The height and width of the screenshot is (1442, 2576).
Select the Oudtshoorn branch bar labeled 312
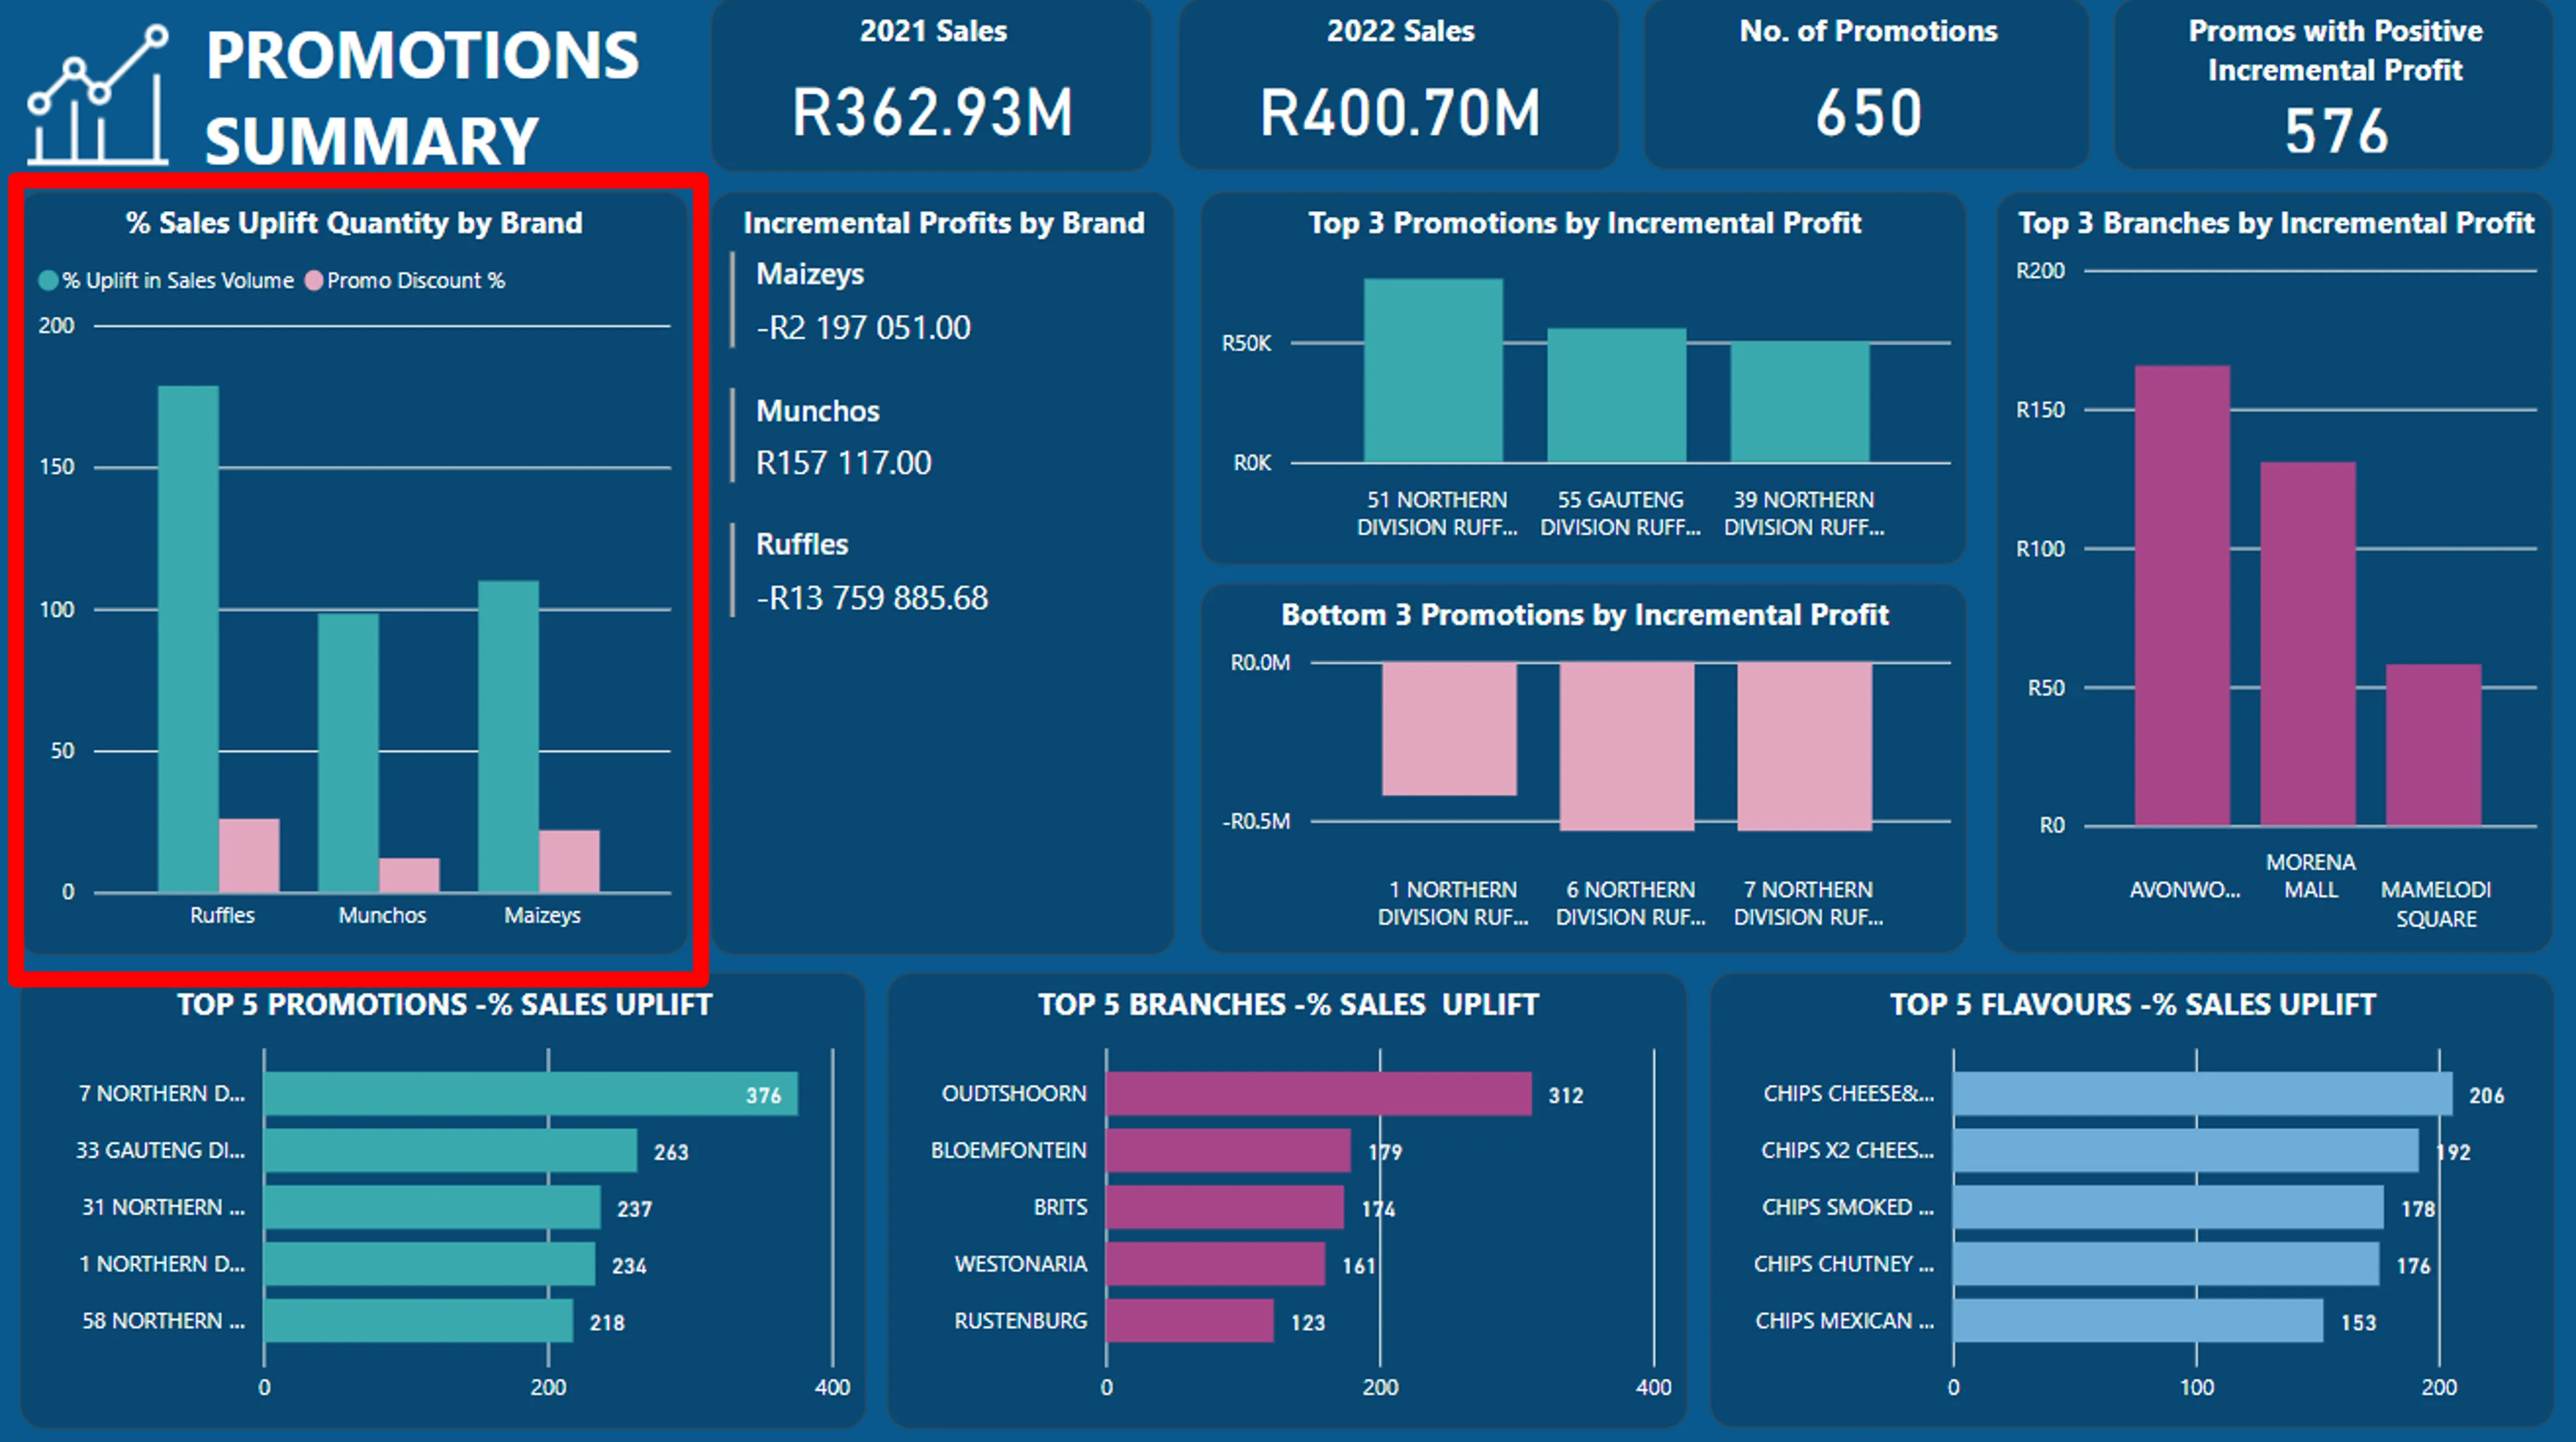click(x=1318, y=1094)
